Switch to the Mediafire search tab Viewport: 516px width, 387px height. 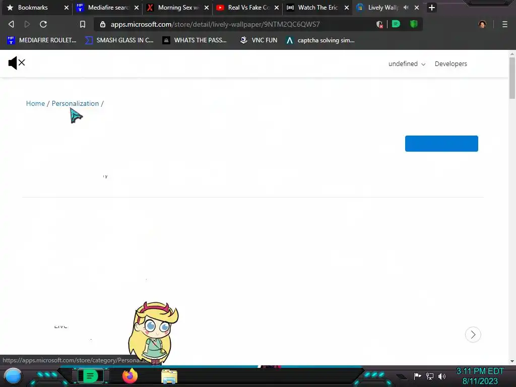point(108,7)
